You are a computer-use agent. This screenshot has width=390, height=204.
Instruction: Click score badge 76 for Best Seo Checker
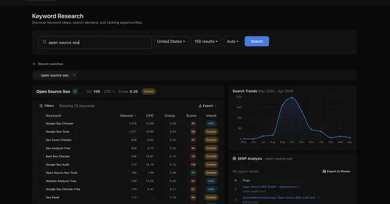193,156
